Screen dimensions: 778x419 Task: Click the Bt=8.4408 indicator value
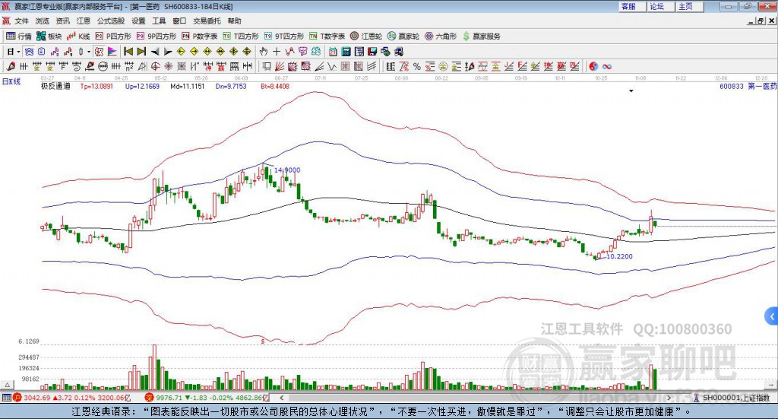click(x=275, y=86)
